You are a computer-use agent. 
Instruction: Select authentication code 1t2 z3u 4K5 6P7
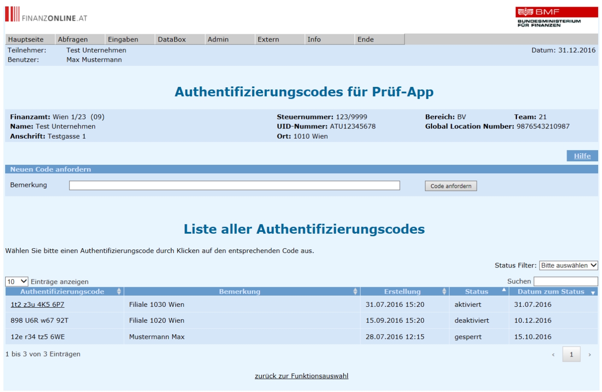(38, 305)
